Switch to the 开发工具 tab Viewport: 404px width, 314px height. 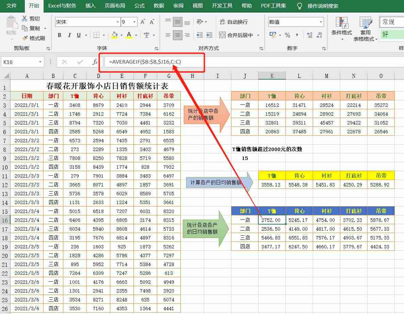222,6
